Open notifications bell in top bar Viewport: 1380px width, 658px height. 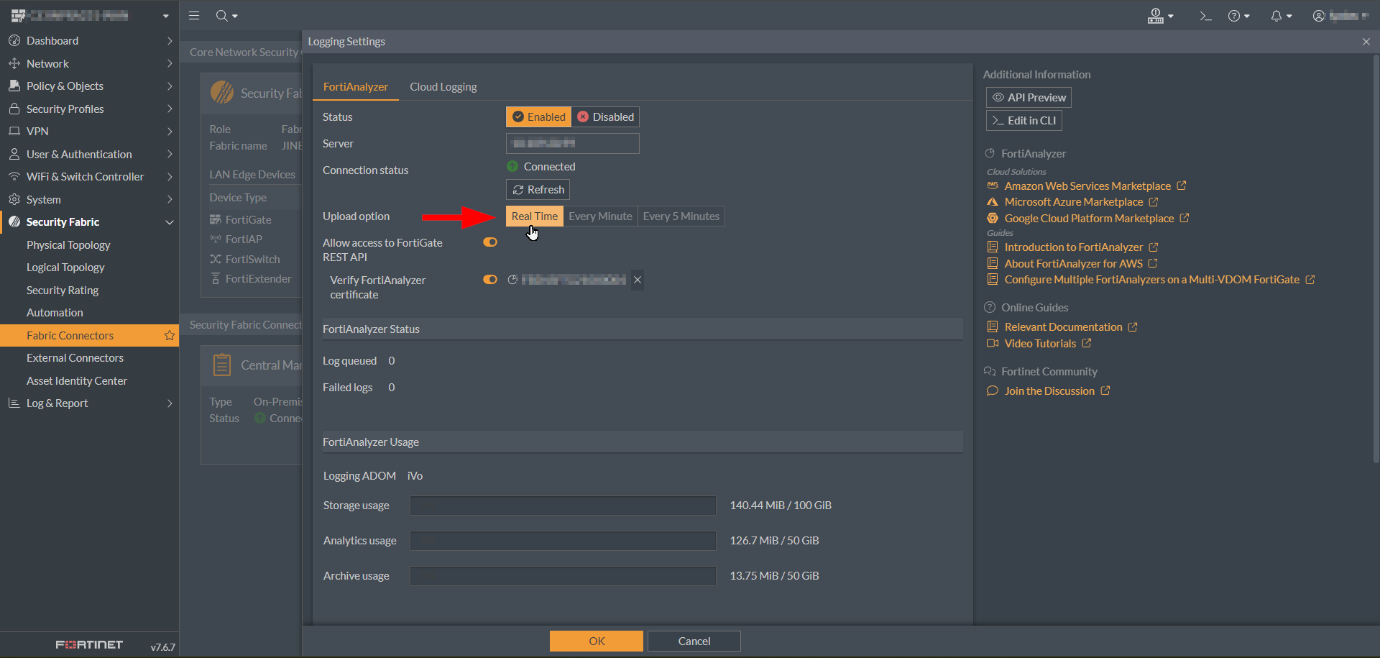(x=1280, y=16)
